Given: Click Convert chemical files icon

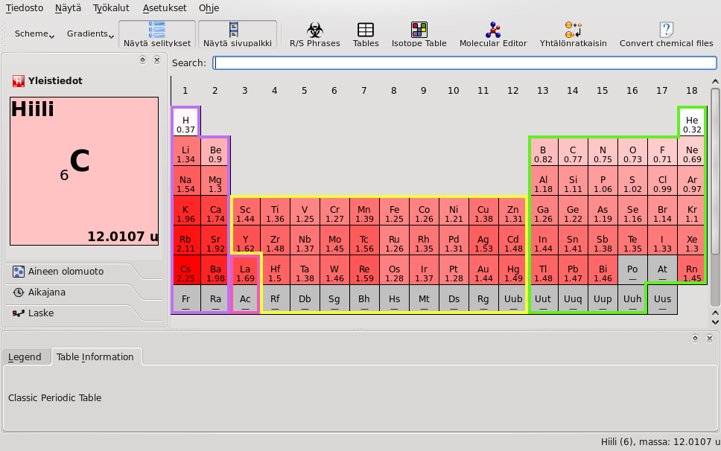Looking at the screenshot, I should (x=666, y=33).
